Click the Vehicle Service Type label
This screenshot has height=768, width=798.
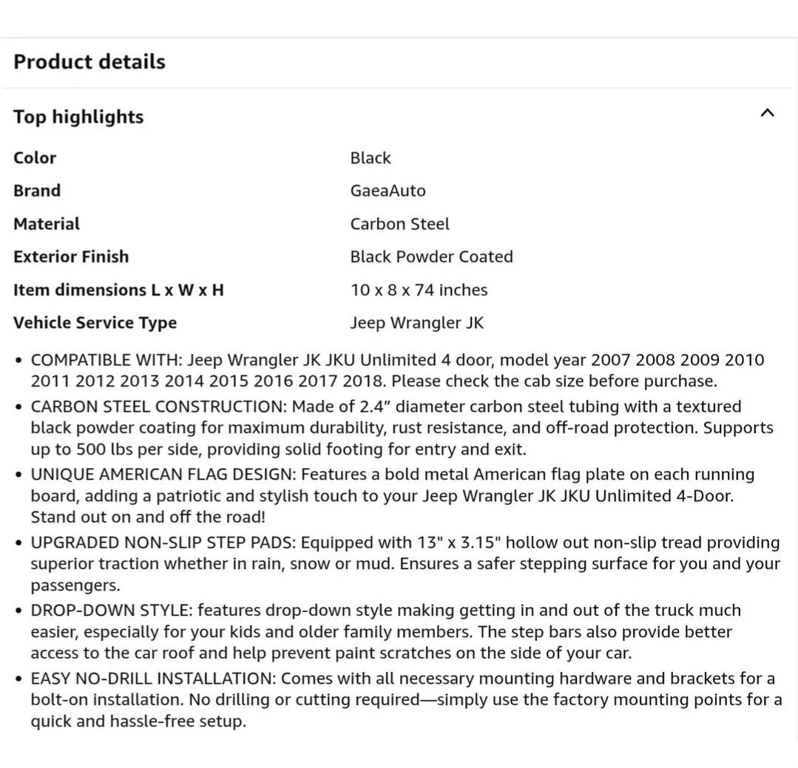[95, 323]
